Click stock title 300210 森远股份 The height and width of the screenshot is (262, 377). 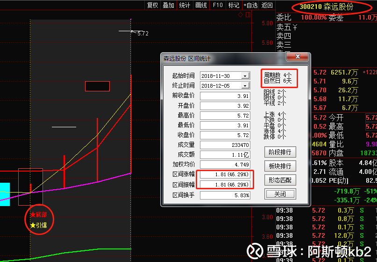tap(326, 7)
